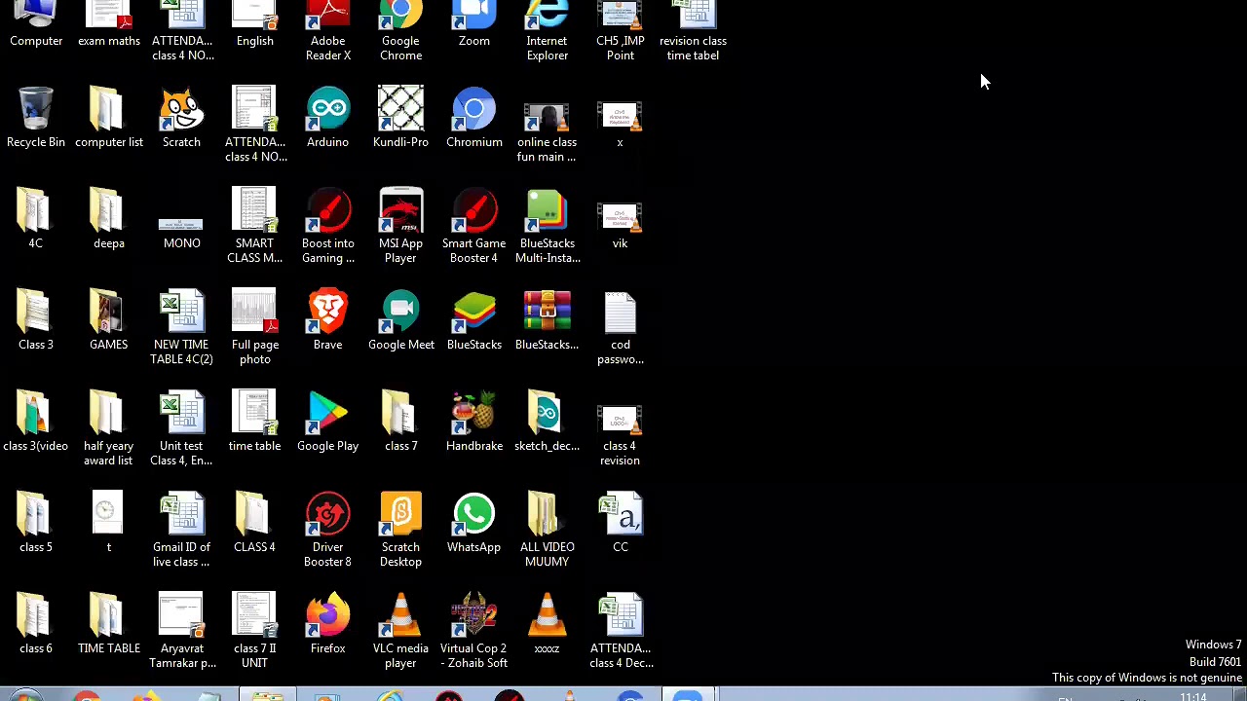Screen dimensions: 1247x701
Task: Select revision class time tabel file
Action: pyautogui.click(x=693, y=31)
